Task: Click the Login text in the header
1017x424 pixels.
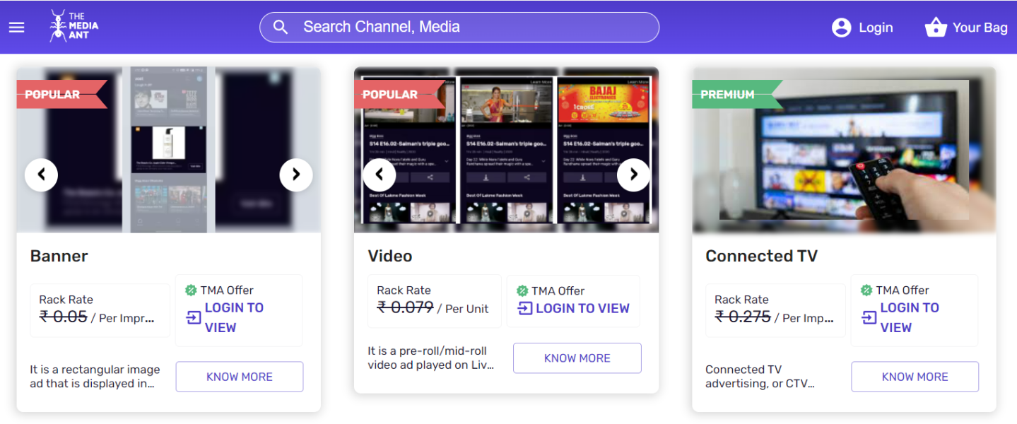Action: point(876,27)
